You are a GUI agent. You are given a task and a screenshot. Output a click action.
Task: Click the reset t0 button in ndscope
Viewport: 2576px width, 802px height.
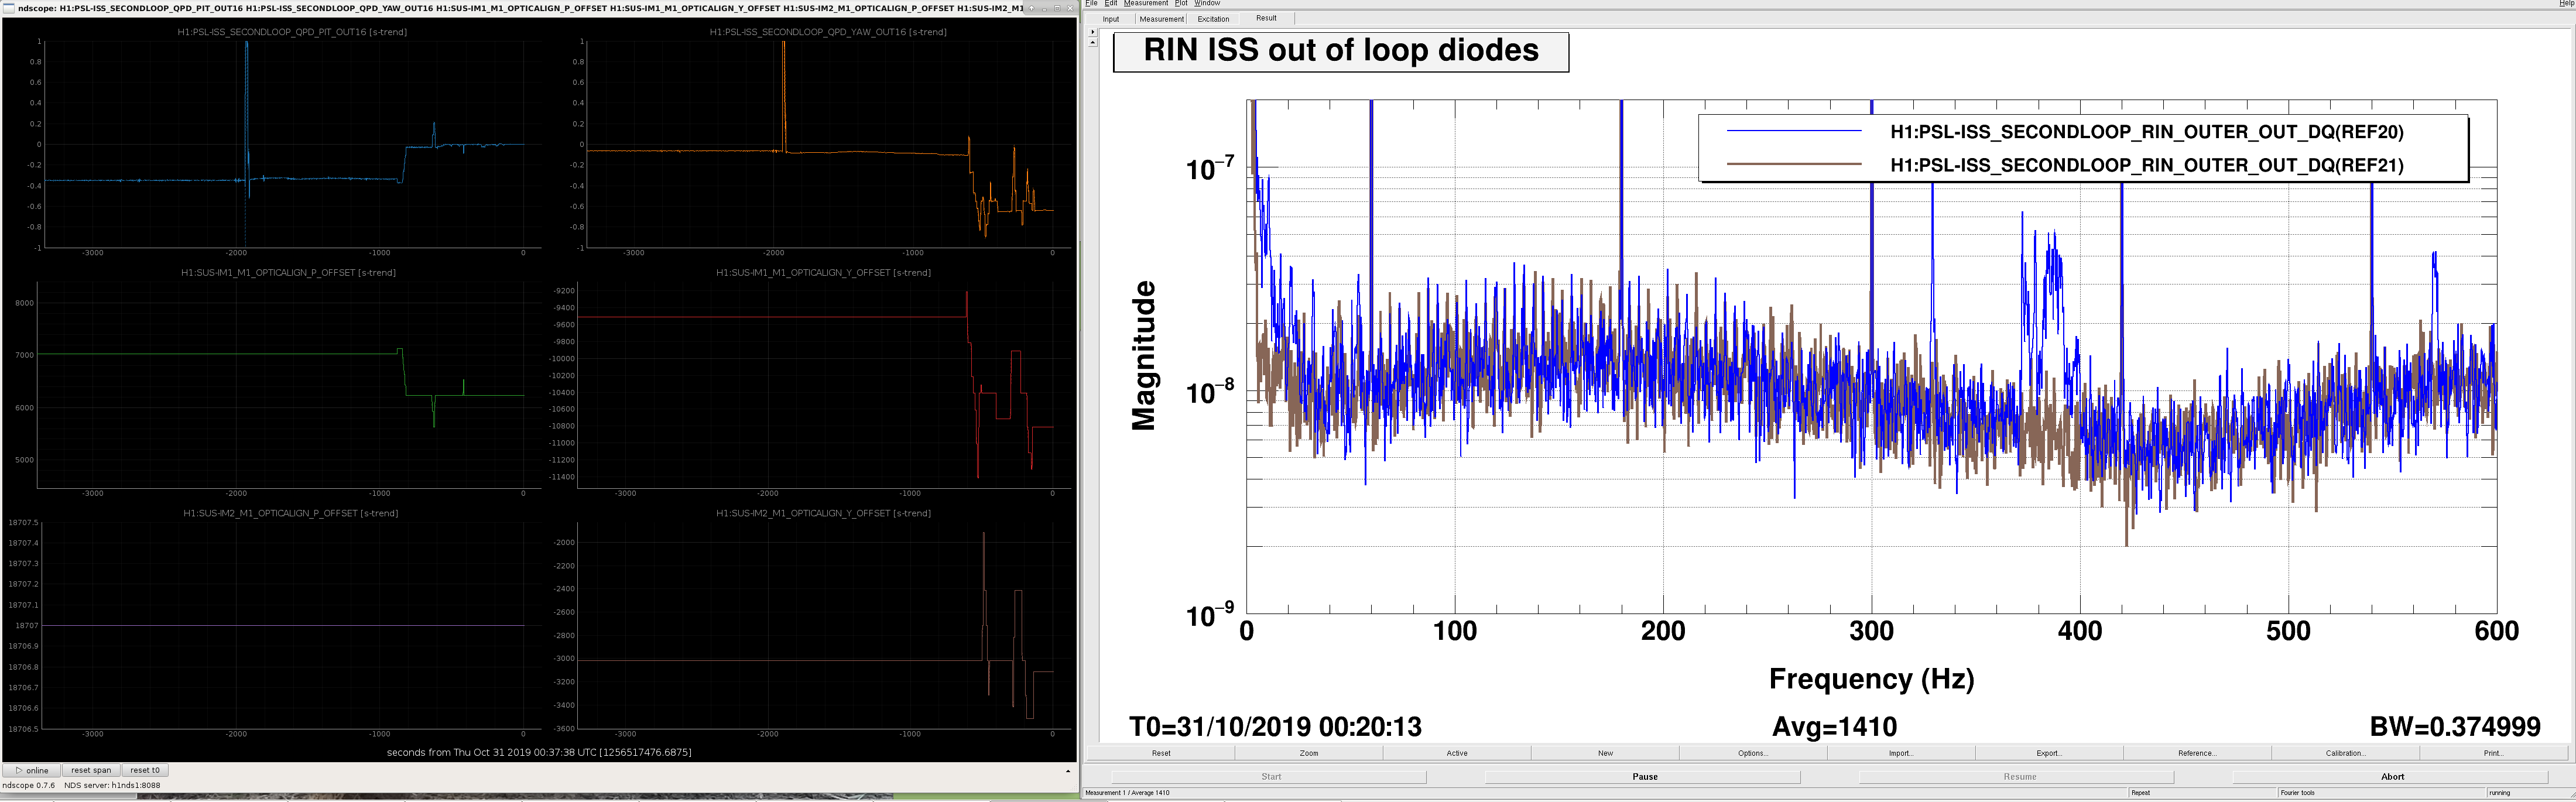coord(145,770)
